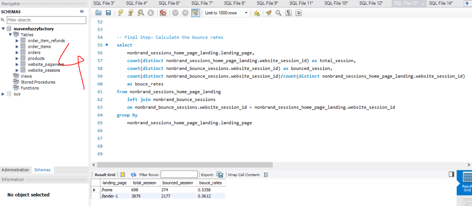This screenshot has height=206, width=472.
Task: Switch to the SQL File 14 tab
Action: point(441,3)
